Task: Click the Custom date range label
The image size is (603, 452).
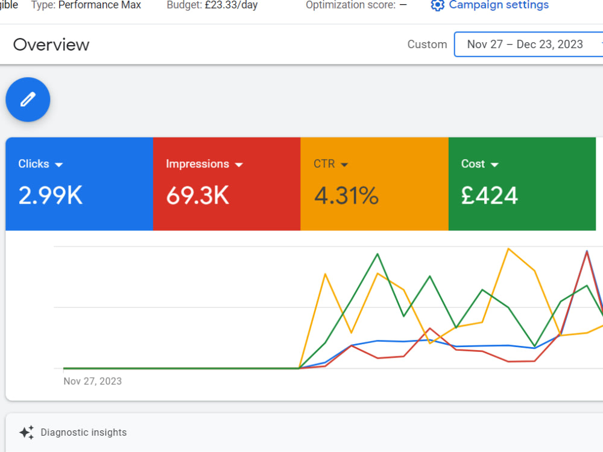Action: click(x=427, y=45)
